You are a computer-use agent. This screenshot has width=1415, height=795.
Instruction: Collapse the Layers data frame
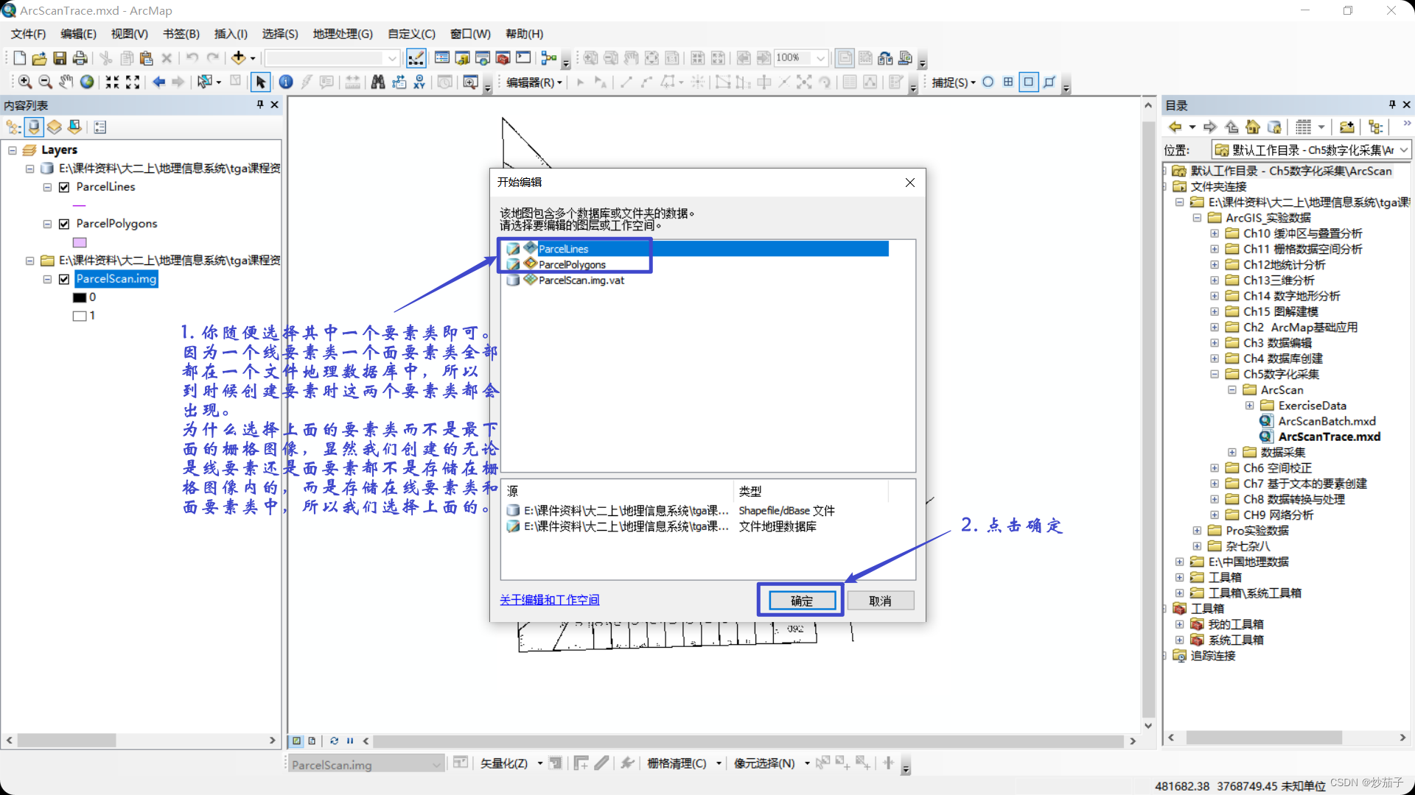(x=13, y=150)
